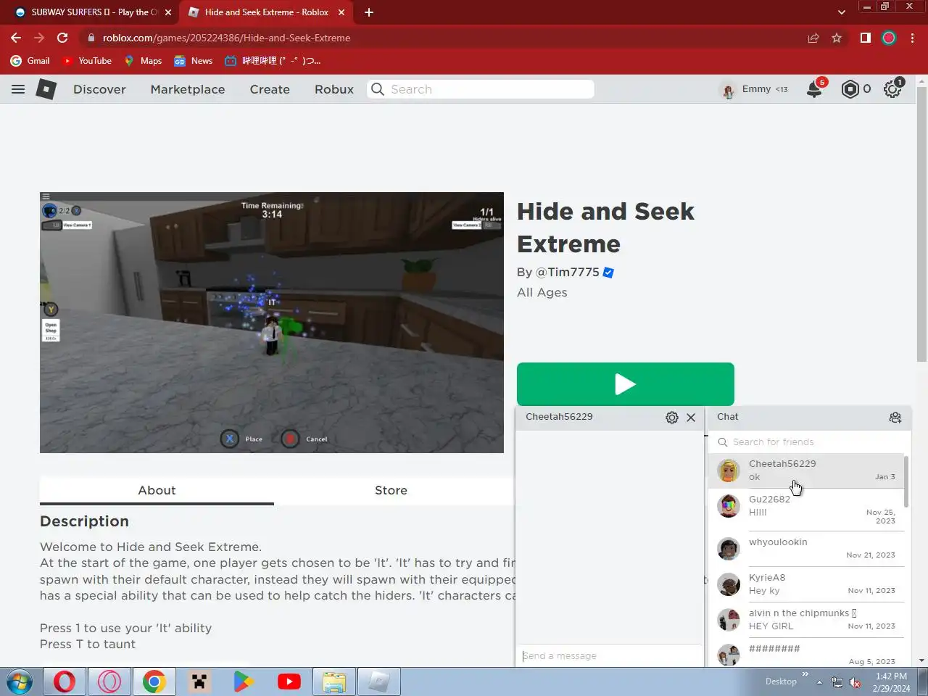
Task: Open Minecraft from the taskbar
Action: click(199, 682)
